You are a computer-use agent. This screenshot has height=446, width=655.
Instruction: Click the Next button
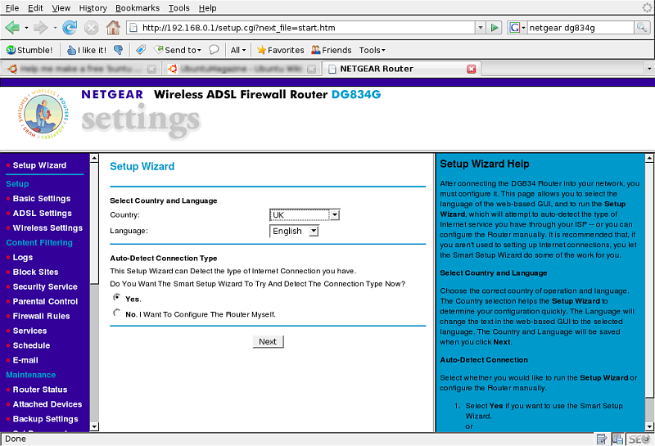click(x=268, y=341)
